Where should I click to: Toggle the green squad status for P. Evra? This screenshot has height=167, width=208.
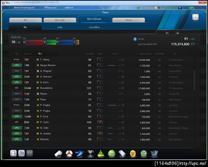tap(17, 117)
